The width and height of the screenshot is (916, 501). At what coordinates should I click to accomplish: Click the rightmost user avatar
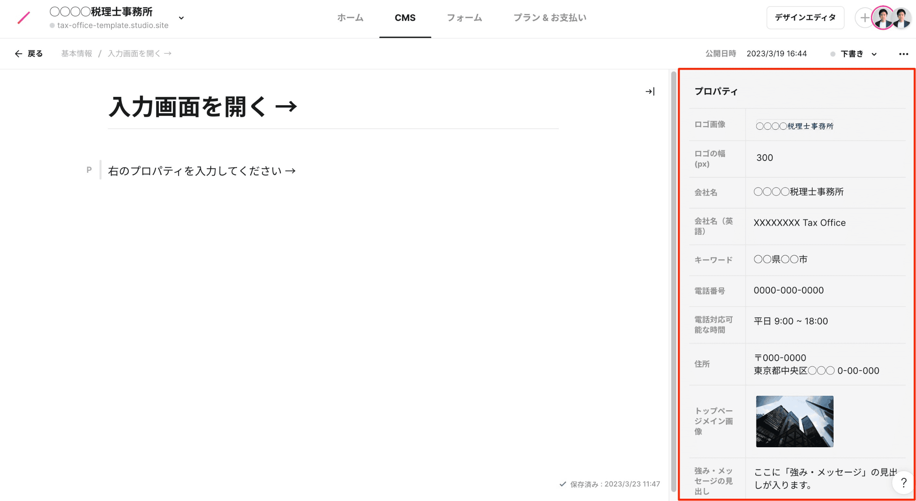(902, 18)
